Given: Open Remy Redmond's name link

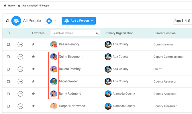Looking at the screenshot, I should (70, 94).
